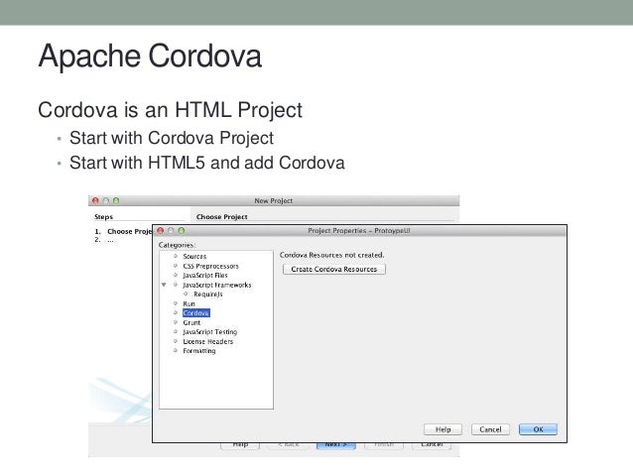633x475 pixels.
Task: Select the JavaScript Frameworks category
Action: 216,285
